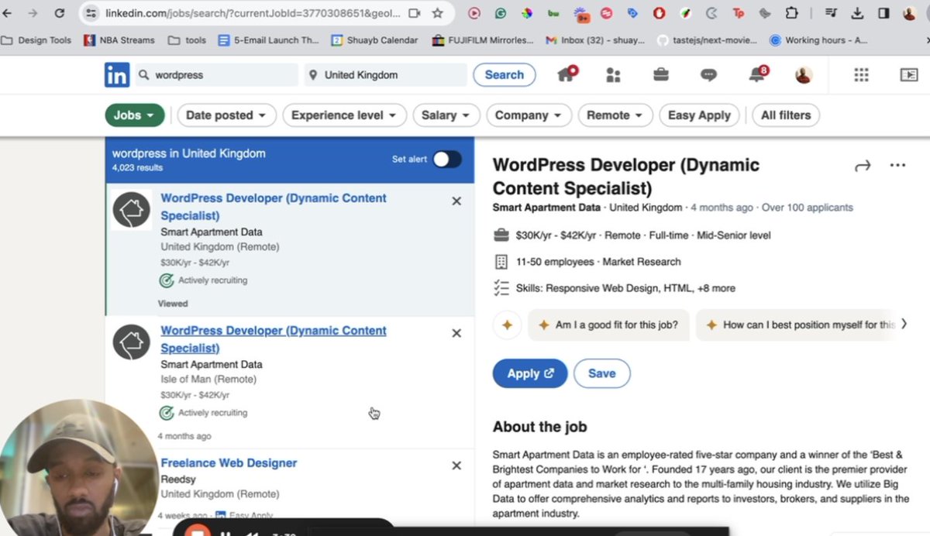Open All filters panel
The height and width of the screenshot is (536, 930).
coord(786,115)
